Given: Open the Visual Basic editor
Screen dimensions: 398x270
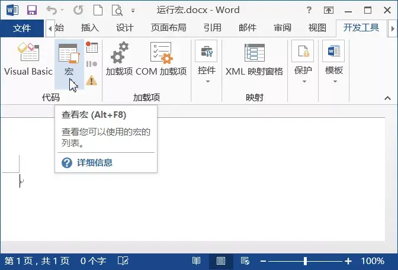Looking at the screenshot, I should click(x=28, y=60).
